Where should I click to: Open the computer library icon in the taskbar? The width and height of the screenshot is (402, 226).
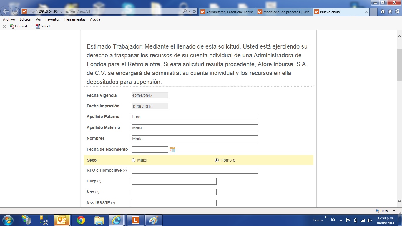[26, 220]
